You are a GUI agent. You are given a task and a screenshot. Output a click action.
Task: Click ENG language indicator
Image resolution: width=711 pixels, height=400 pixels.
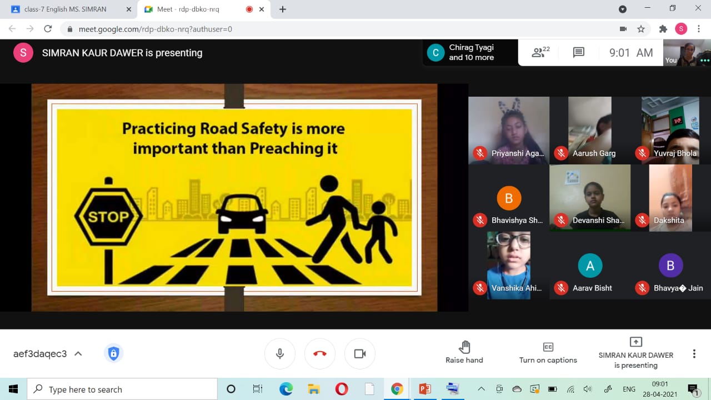pyautogui.click(x=629, y=389)
